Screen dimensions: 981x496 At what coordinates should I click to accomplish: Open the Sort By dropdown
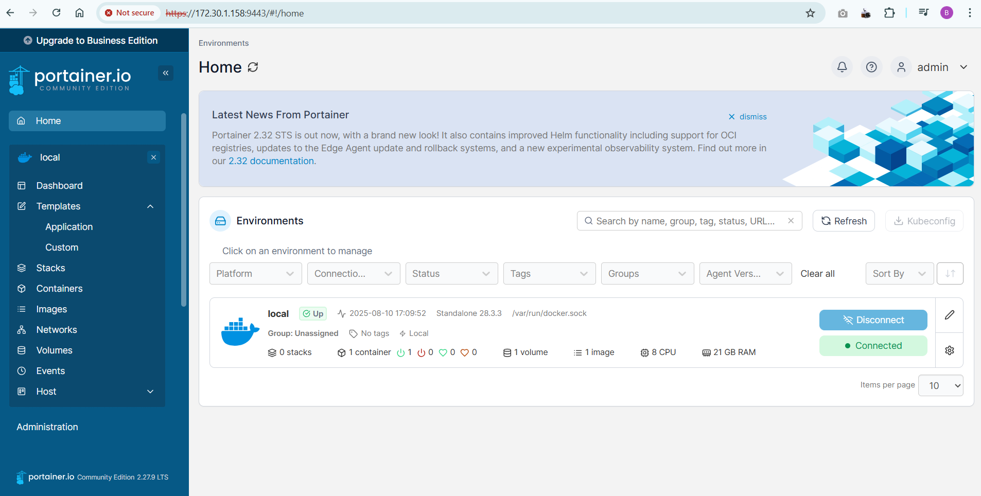tap(899, 274)
